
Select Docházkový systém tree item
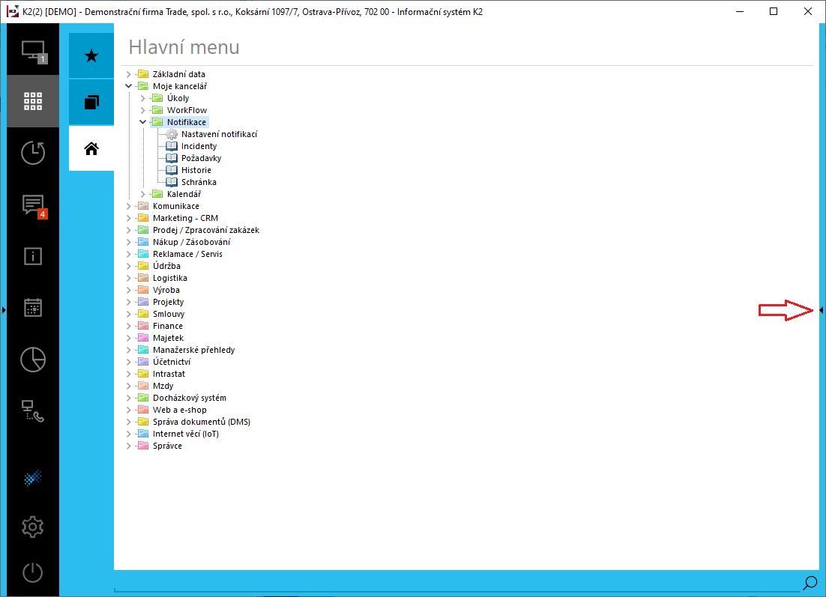(189, 398)
